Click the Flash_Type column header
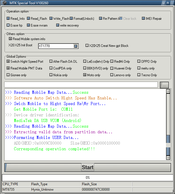175x194 pixels. (56, 184)
